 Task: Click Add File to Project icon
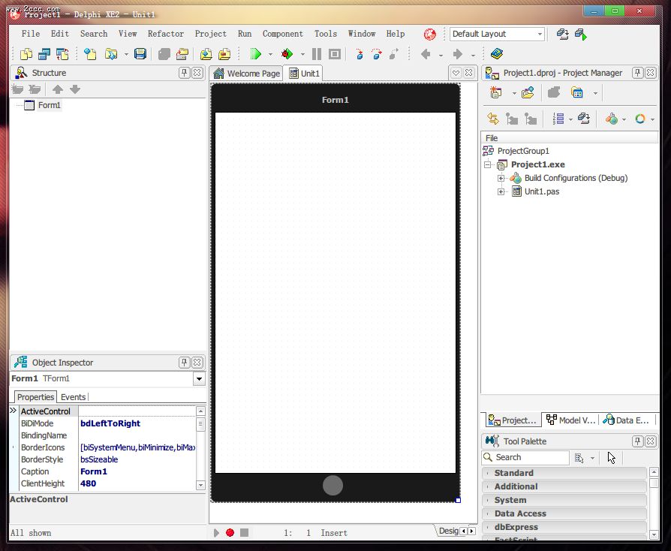206,54
